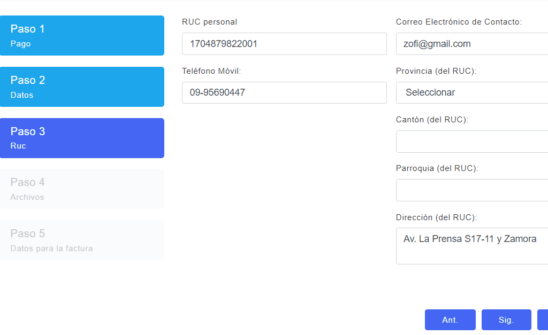
Task: Open the Parroquia (del RUC) field
Action: 472,190
